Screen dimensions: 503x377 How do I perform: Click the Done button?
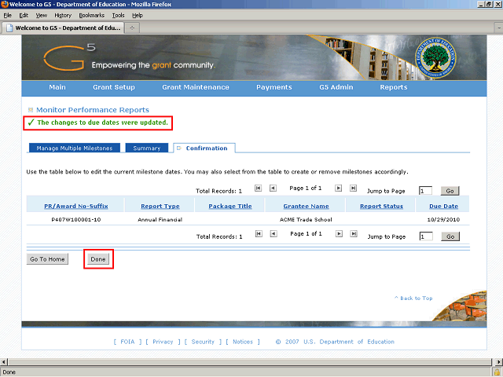tap(98, 259)
